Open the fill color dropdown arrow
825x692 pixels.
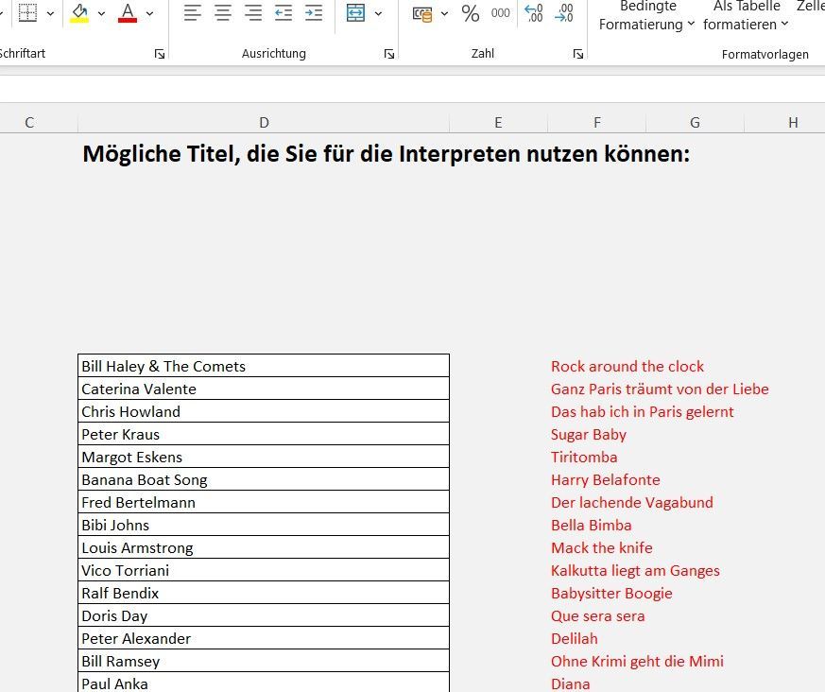coord(100,13)
